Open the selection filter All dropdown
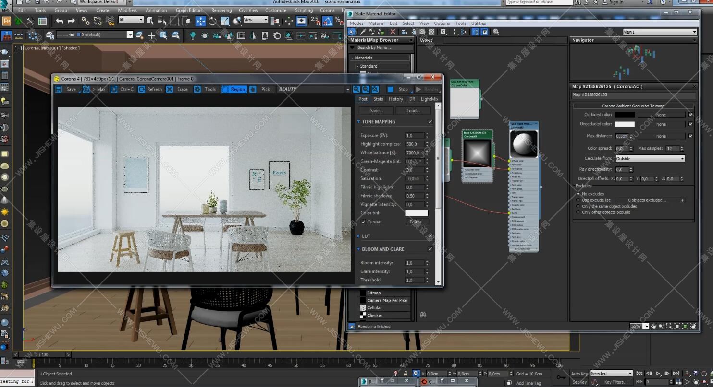Image resolution: width=713 pixels, height=387 pixels. [131, 20]
